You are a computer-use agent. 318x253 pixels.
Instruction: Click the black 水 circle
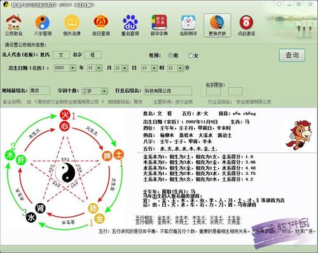31,217
